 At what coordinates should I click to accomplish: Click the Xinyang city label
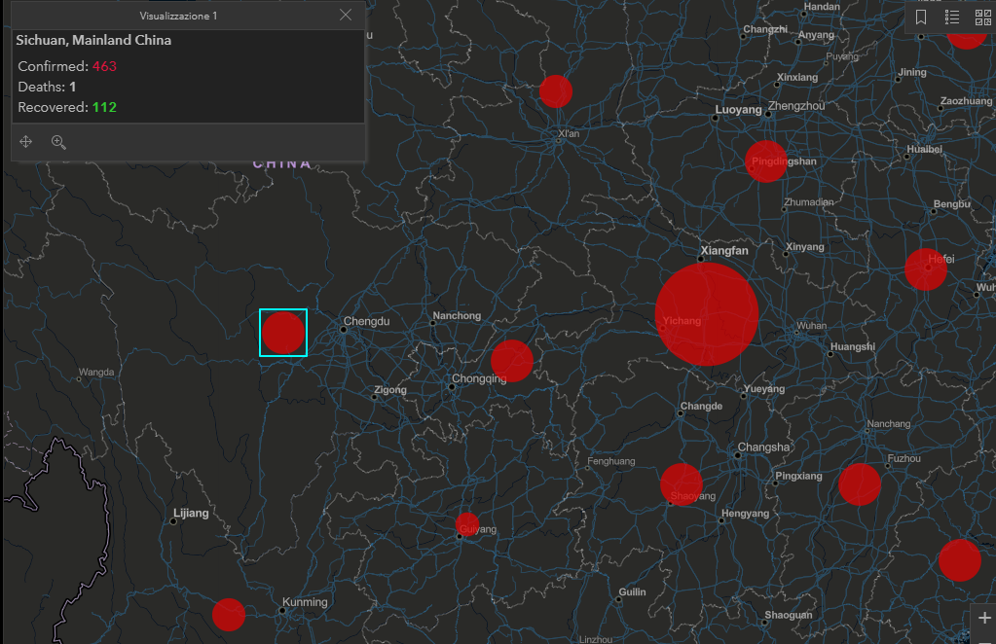point(805,247)
